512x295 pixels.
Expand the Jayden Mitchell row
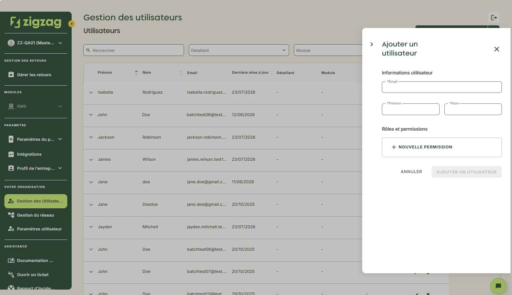pos(91,227)
